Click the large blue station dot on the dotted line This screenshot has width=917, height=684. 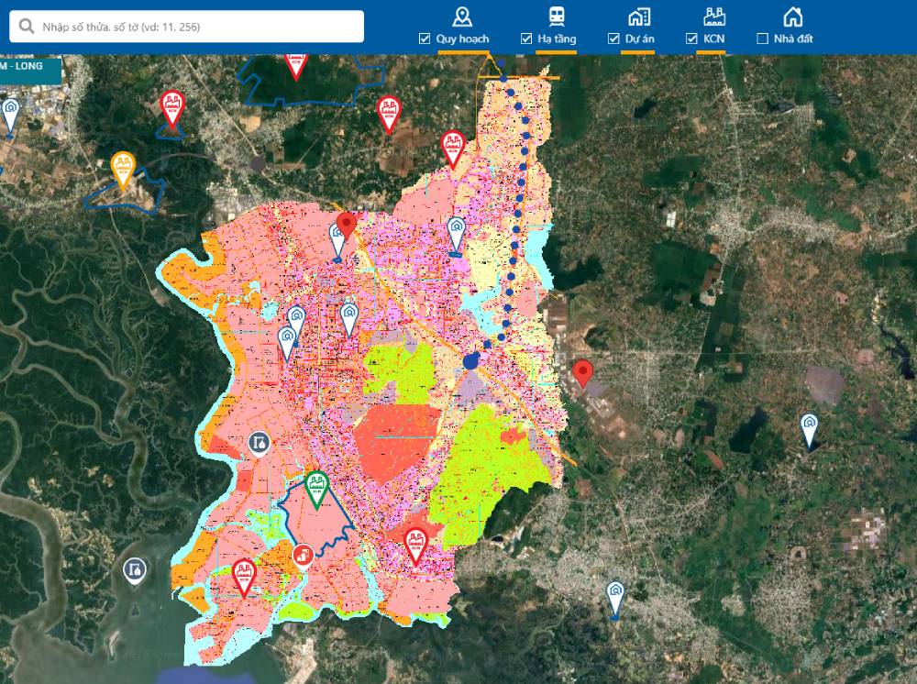471,361
